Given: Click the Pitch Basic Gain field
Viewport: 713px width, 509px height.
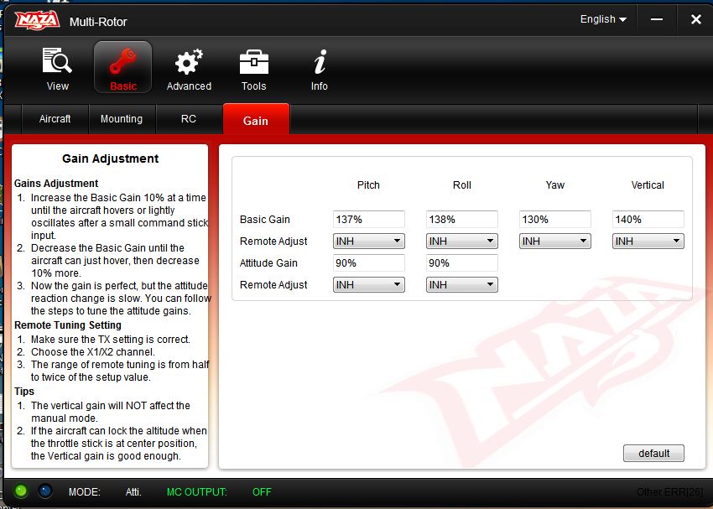Looking at the screenshot, I should 368,220.
